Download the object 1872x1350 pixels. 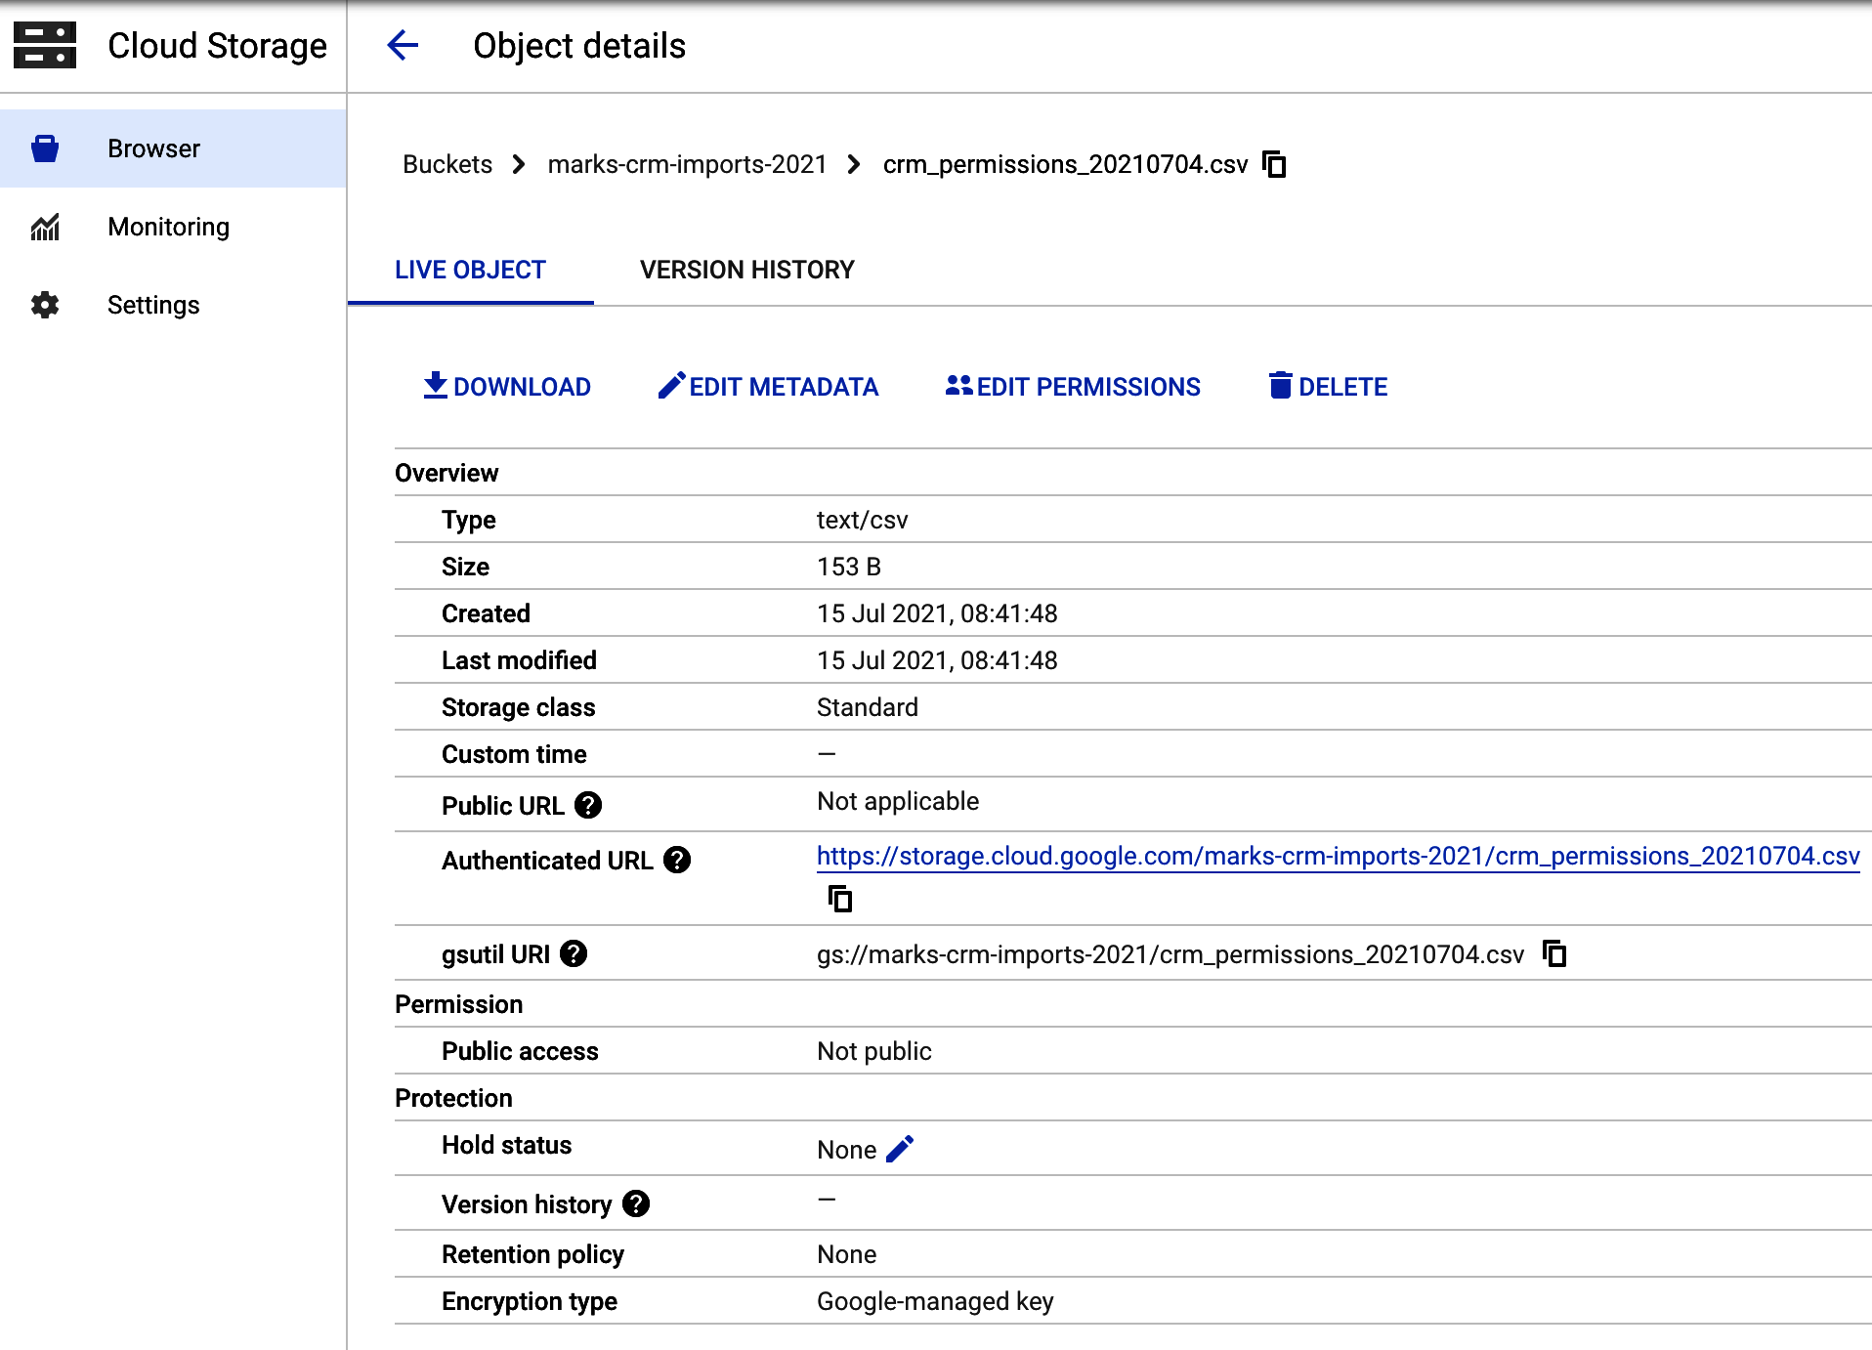tap(507, 387)
